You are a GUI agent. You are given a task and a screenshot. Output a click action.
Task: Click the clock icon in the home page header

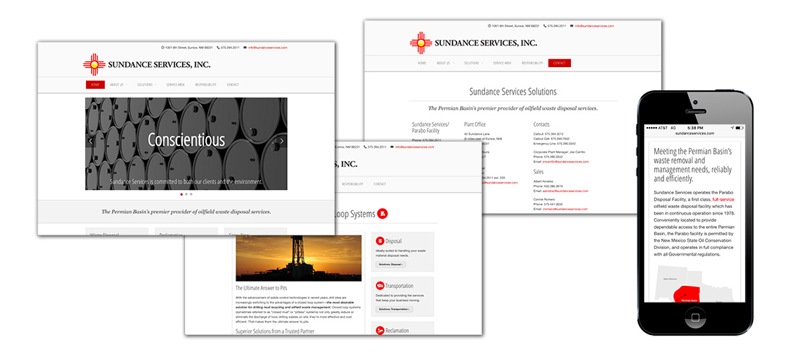point(163,48)
